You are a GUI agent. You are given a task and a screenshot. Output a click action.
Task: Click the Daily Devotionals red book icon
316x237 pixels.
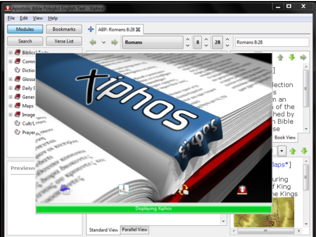[x=18, y=88]
